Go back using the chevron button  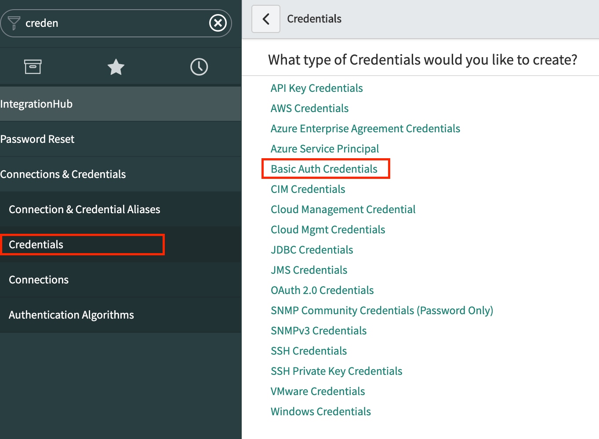pos(266,19)
